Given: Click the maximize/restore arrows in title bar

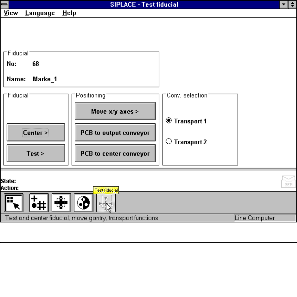Looking at the screenshot, I should [292, 4].
